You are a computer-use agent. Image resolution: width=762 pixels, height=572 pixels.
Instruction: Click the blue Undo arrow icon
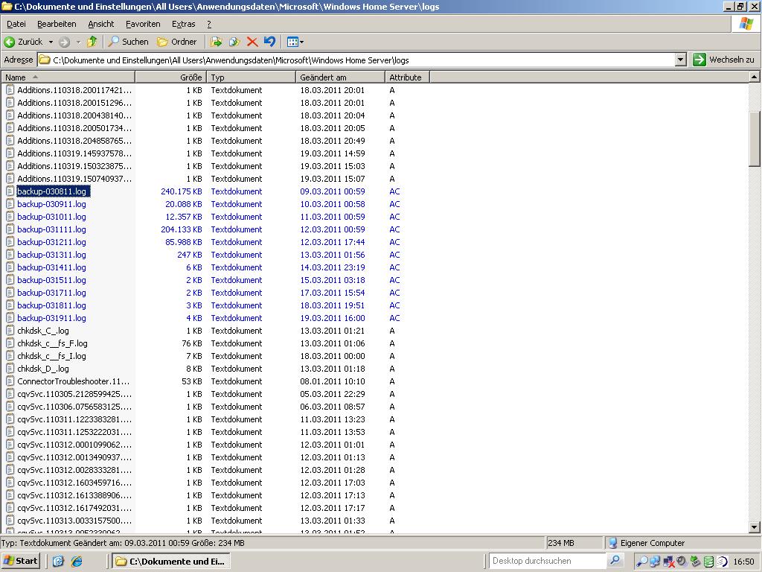pyautogui.click(x=269, y=42)
